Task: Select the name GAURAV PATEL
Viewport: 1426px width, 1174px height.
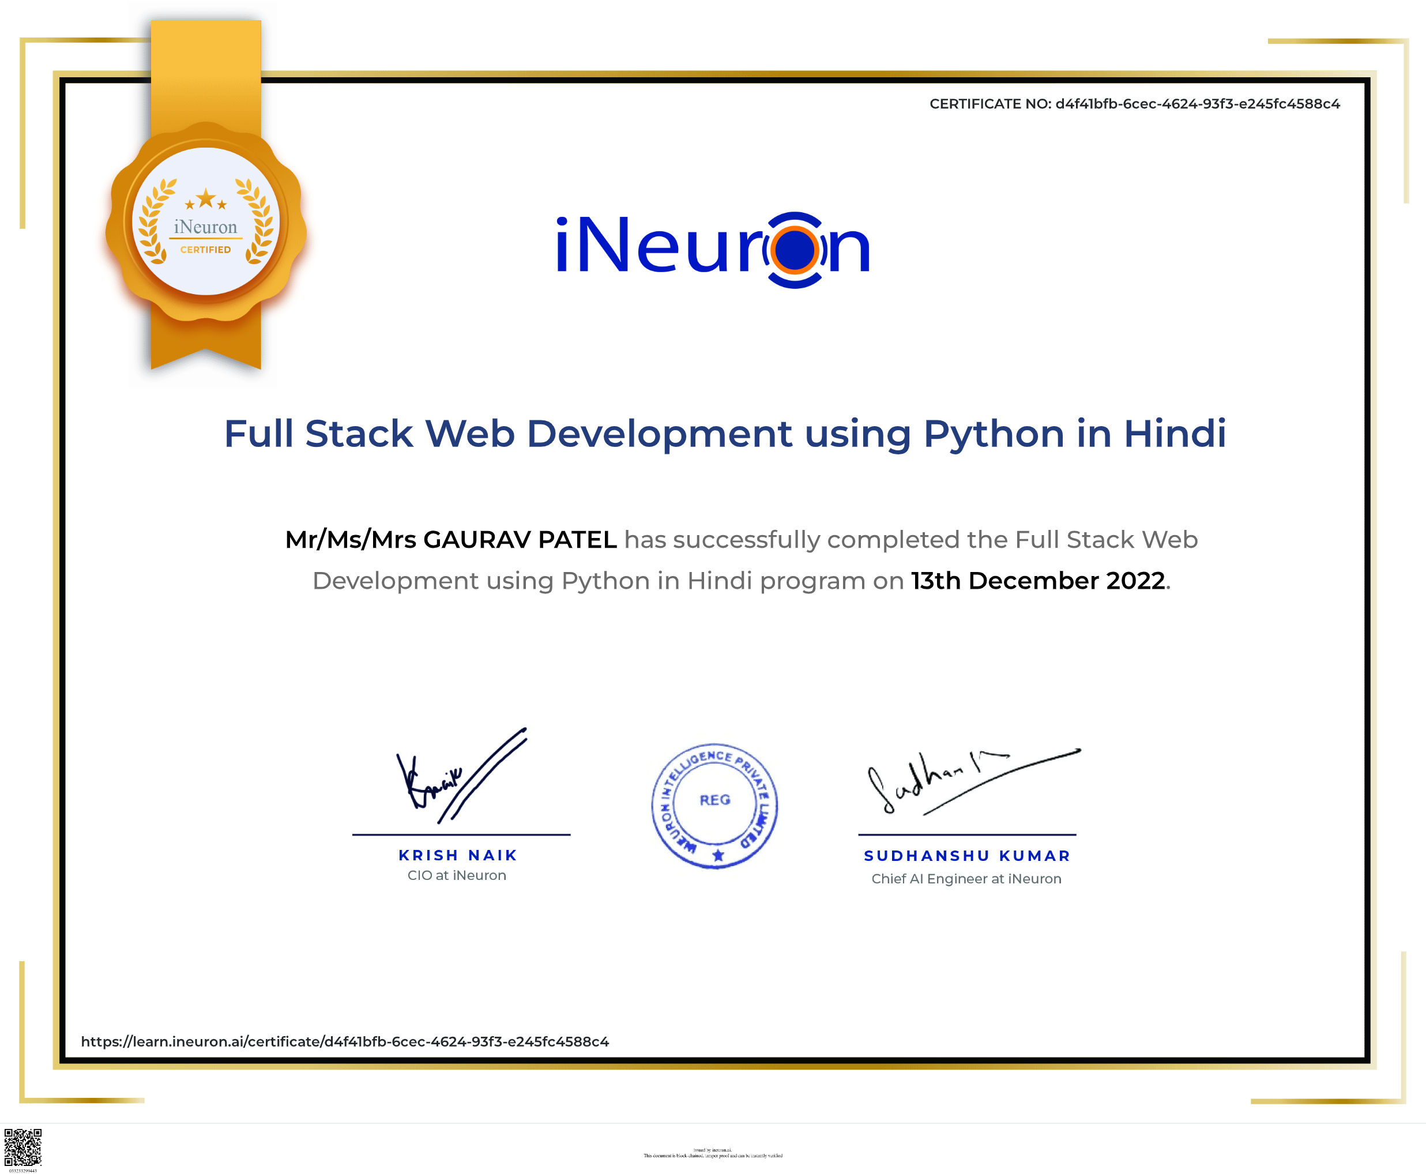Action: [x=520, y=540]
